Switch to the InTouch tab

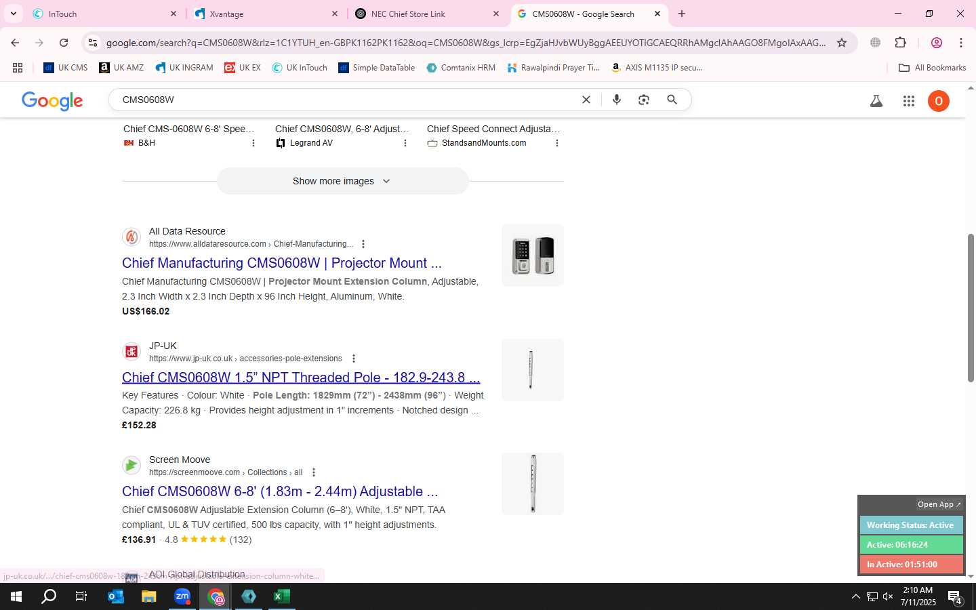[104, 14]
